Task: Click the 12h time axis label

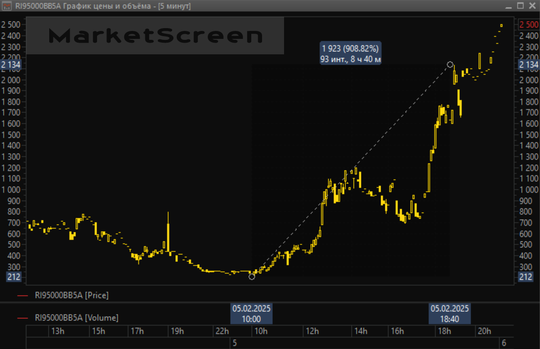Action: tap(312, 331)
